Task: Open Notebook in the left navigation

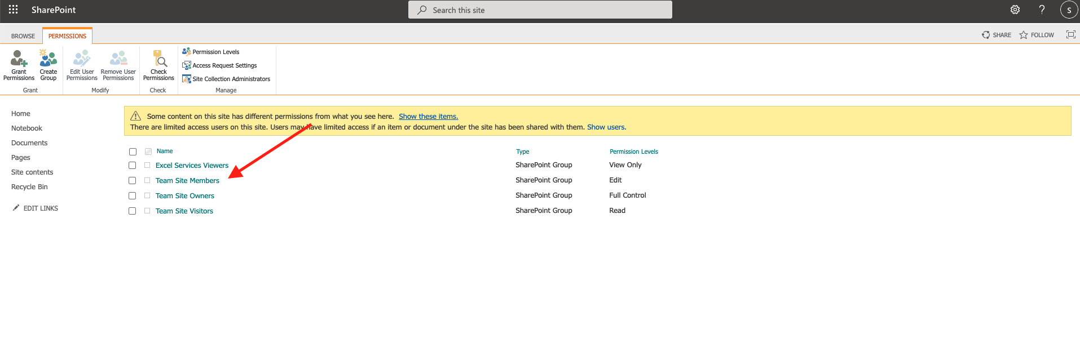Action: click(27, 128)
